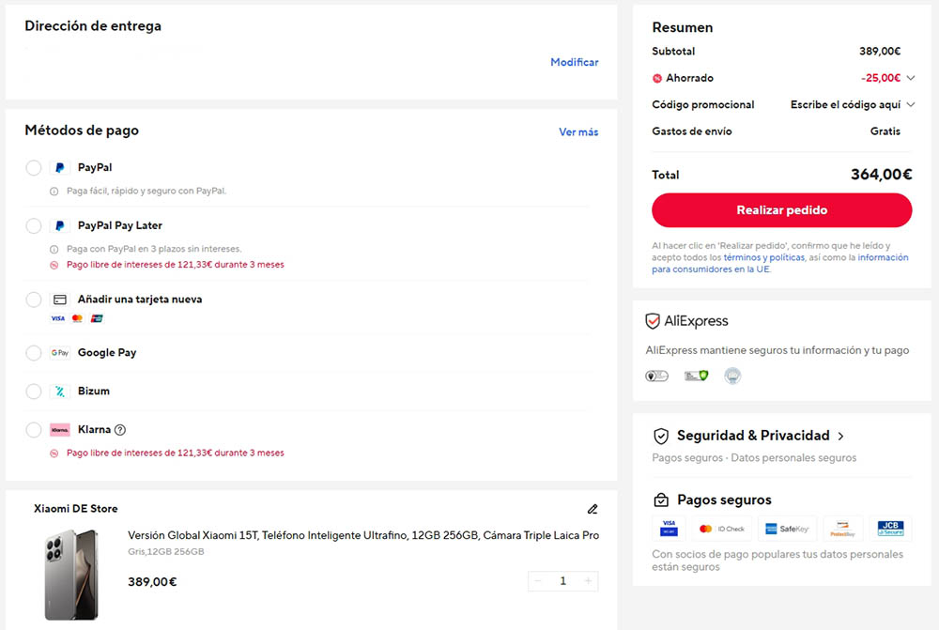Screen dimensions: 939x630
Task: Click Escribe el código aquí promo field
Action: tap(845, 105)
